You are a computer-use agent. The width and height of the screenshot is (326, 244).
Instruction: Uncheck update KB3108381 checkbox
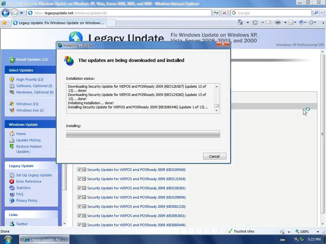(x=79, y=188)
